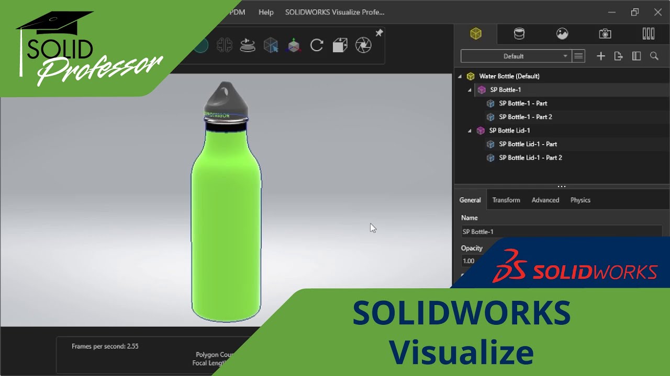Screen dimensions: 670x376
Task: Toggle the split pane layout icon
Action: pos(636,56)
